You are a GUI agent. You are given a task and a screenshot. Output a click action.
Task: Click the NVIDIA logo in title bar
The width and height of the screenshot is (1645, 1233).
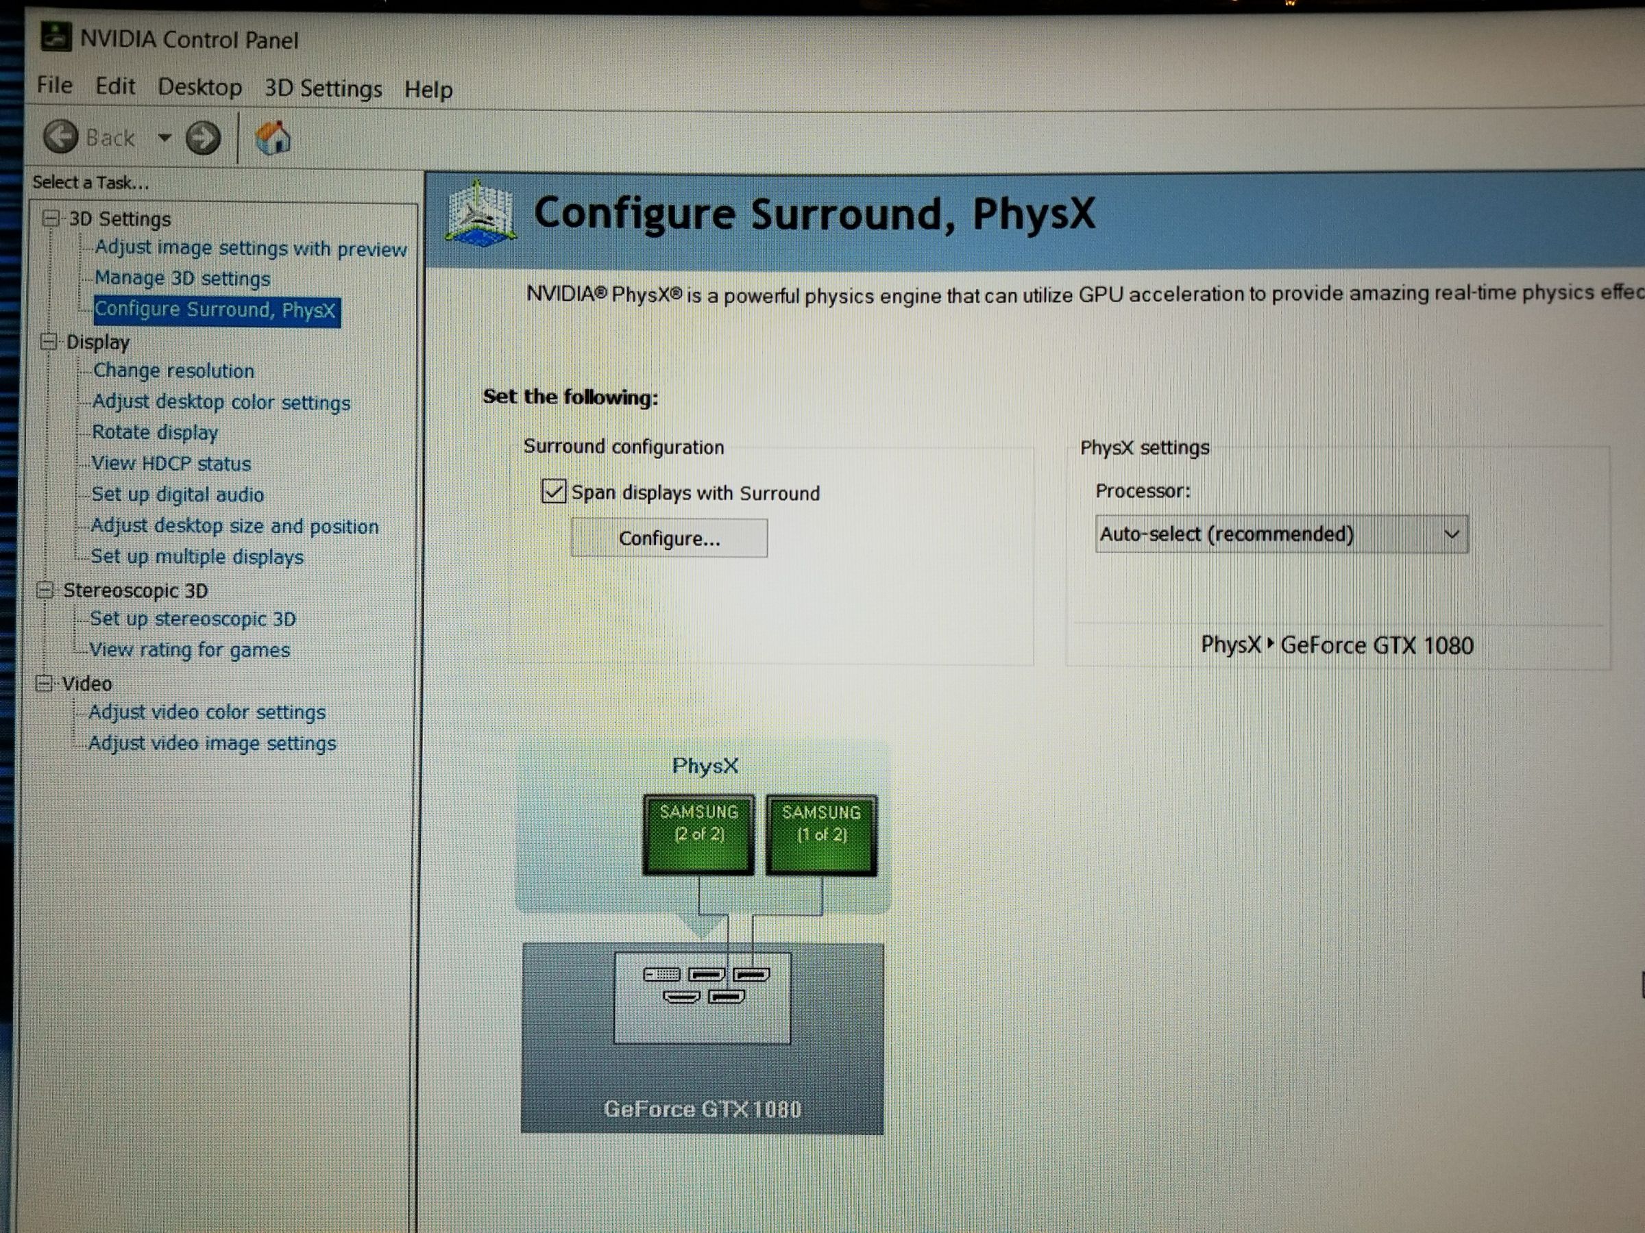click(56, 37)
